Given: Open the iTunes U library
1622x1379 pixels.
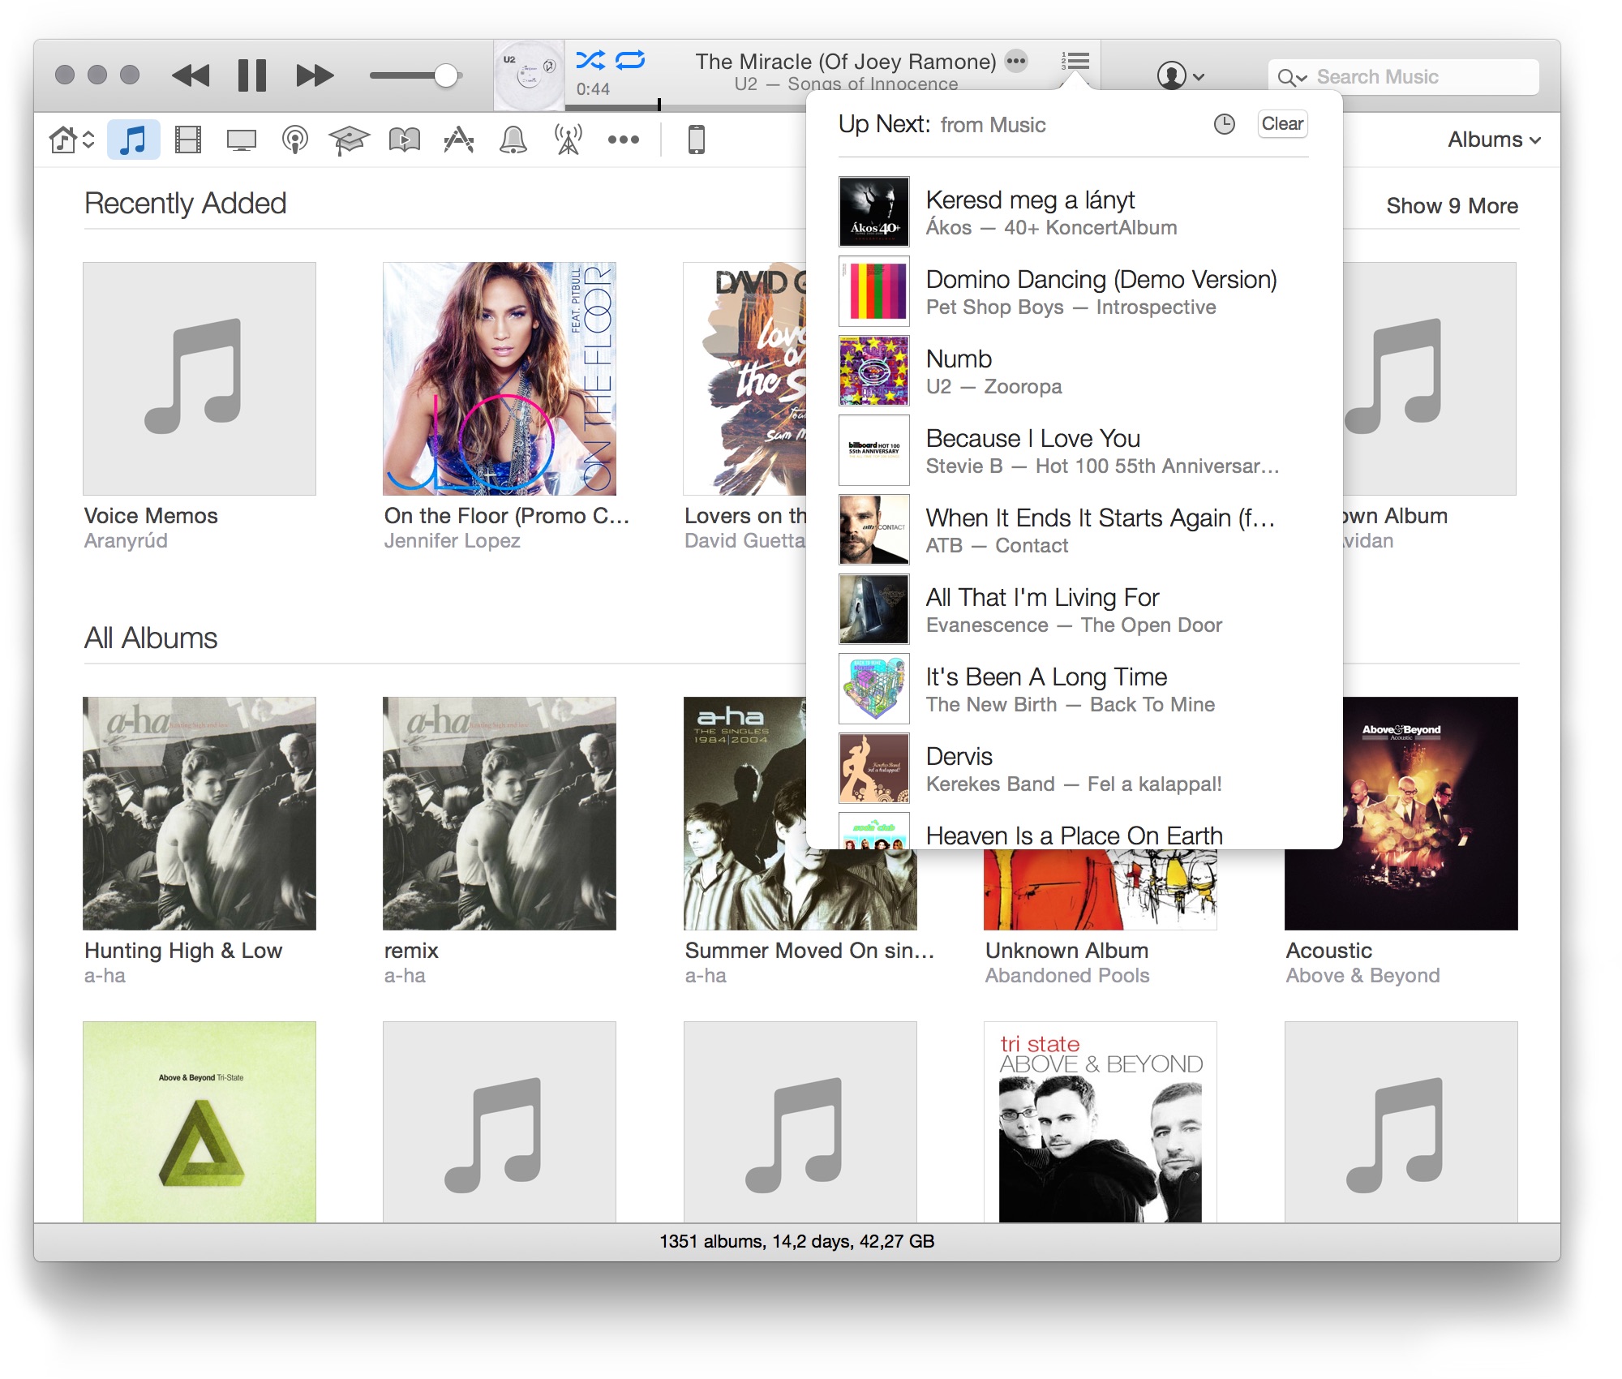Looking at the screenshot, I should click(349, 140).
